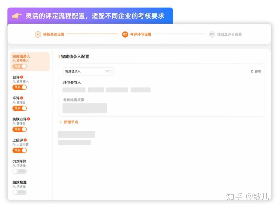
Task: Click the plus icon before 新增节点
Action: coord(61,122)
